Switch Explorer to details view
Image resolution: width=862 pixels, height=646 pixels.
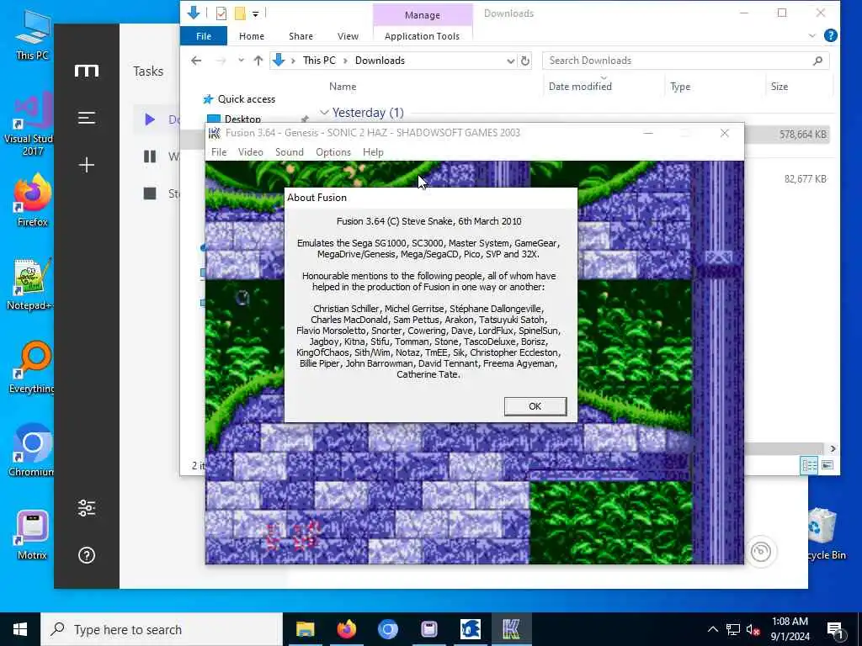click(x=809, y=465)
